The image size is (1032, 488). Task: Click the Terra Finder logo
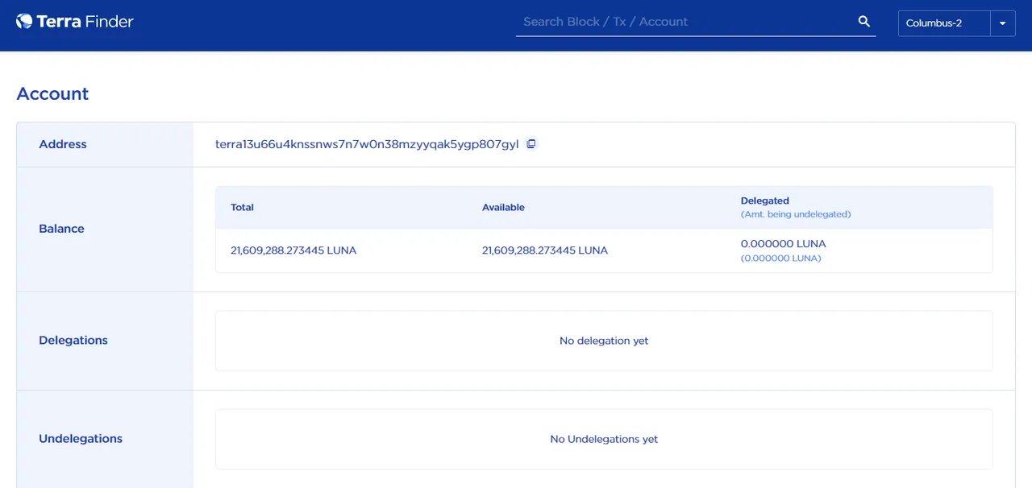[74, 22]
